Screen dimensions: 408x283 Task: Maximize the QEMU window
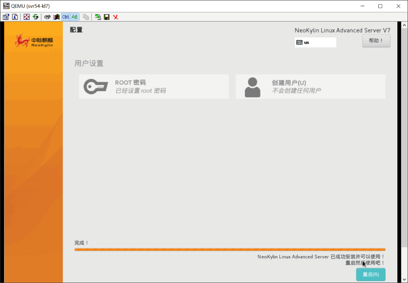click(x=380, y=6)
